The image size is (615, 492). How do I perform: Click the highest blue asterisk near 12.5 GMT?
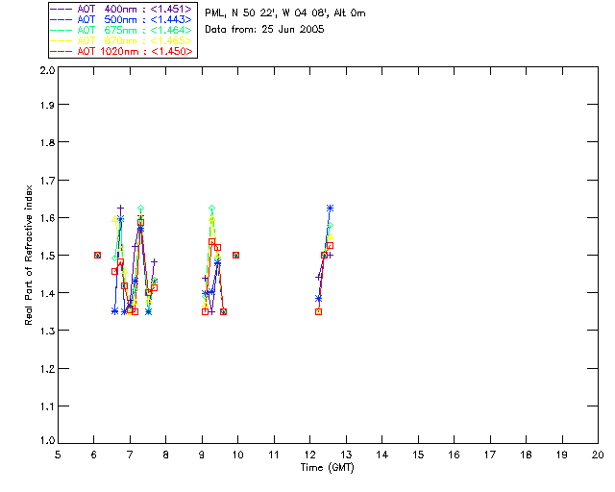click(330, 208)
